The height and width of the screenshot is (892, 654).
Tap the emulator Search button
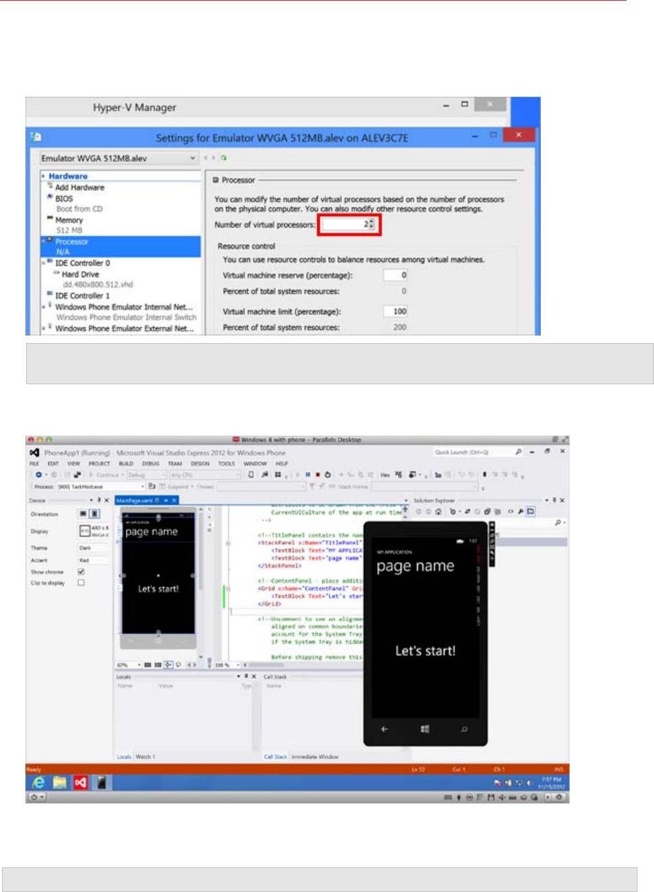465,729
